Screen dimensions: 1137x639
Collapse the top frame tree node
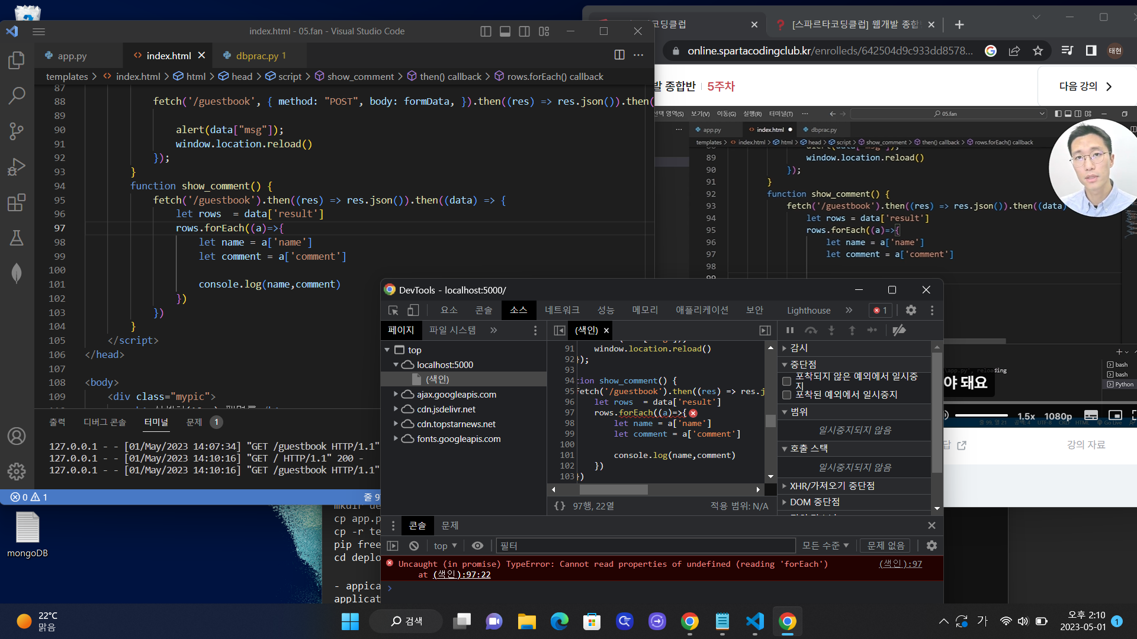(387, 350)
